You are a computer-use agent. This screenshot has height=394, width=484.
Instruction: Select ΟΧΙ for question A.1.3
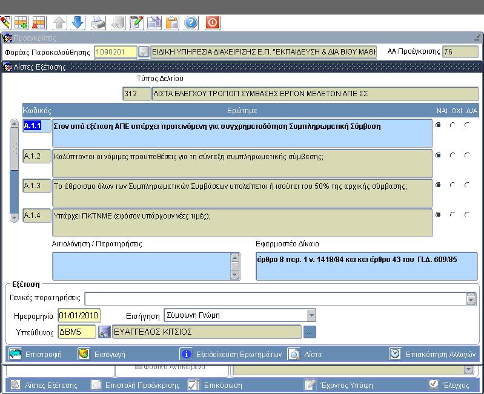coord(453,185)
